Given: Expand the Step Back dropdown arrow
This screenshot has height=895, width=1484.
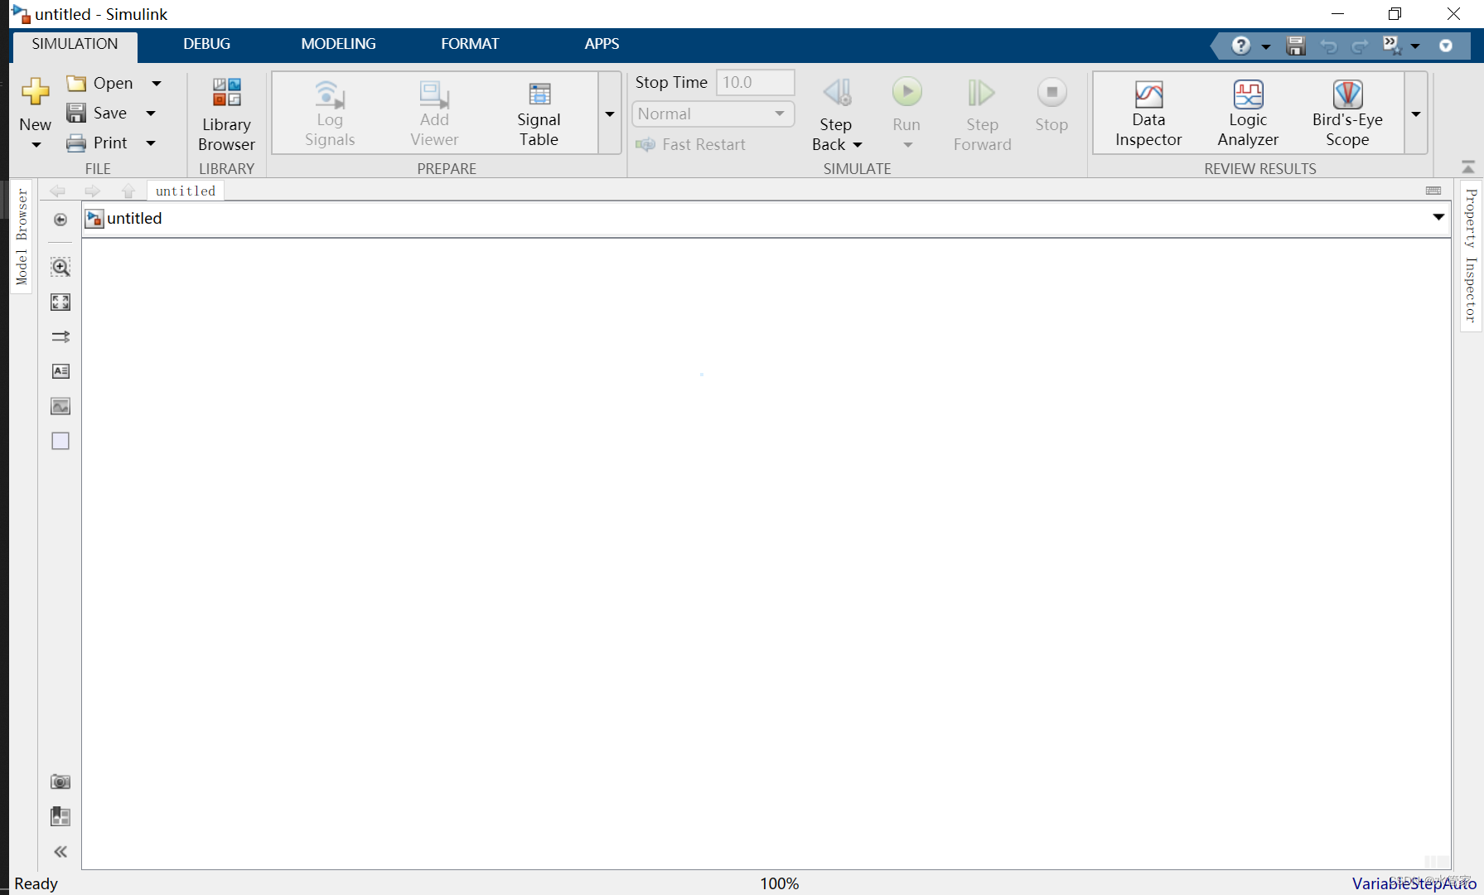Looking at the screenshot, I should [858, 145].
